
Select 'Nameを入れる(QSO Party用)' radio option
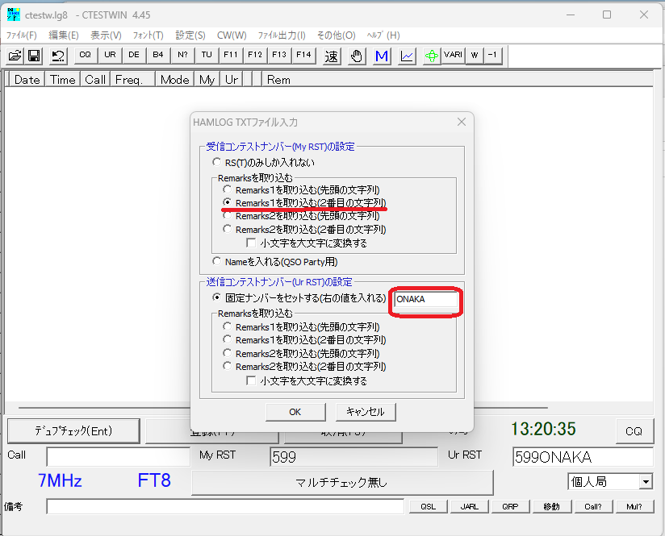217,261
